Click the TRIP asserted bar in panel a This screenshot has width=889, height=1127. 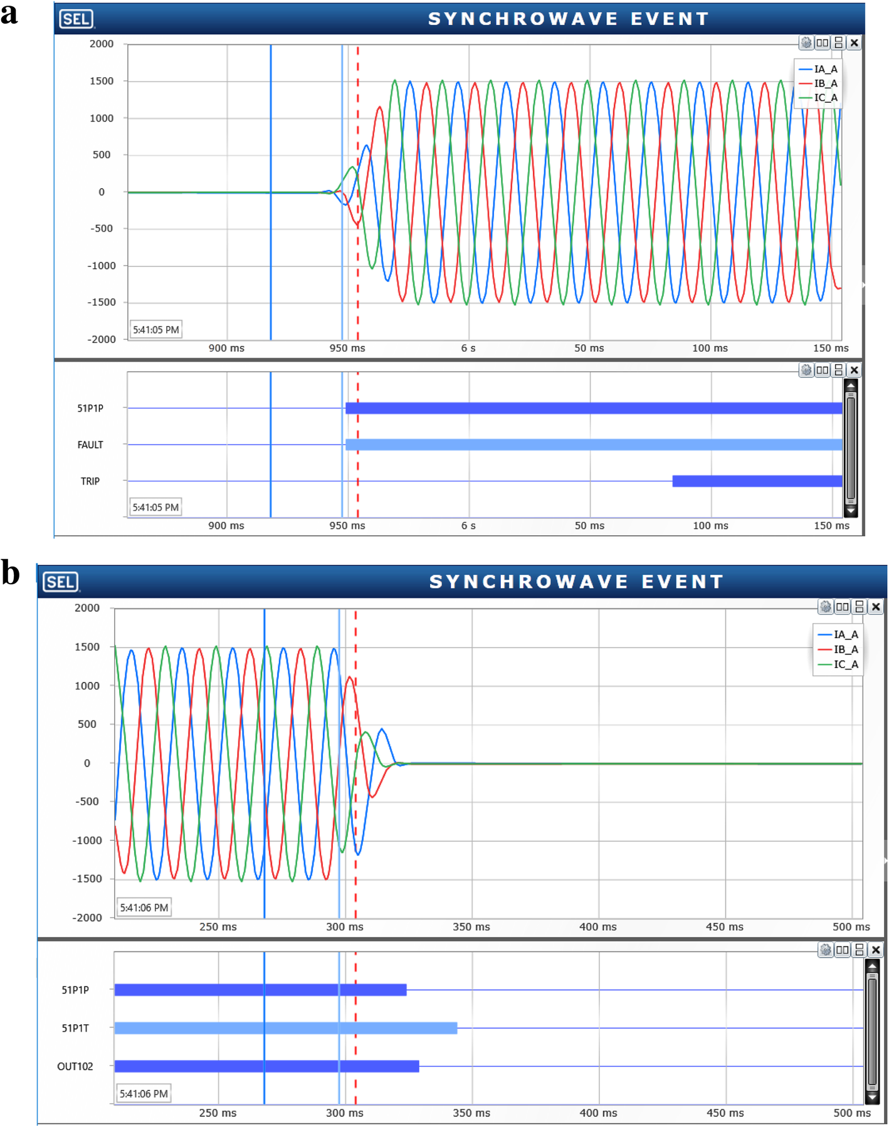757,481
